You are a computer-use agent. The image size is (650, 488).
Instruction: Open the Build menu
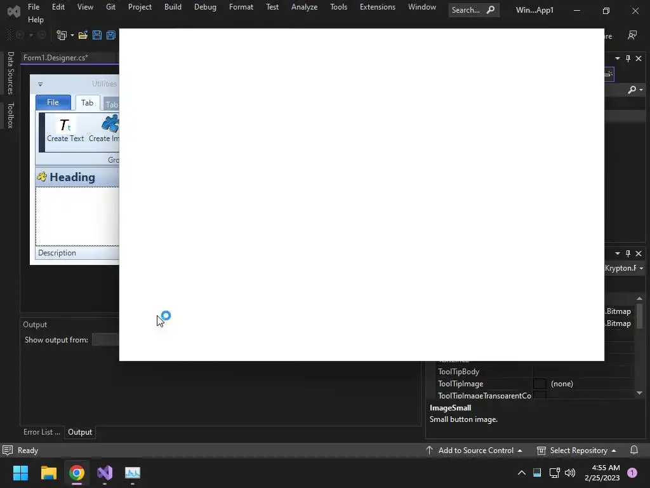173,7
